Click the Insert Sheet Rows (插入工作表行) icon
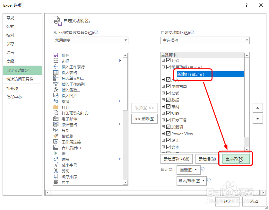Screen dimensions: 269x210 [56, 66]
